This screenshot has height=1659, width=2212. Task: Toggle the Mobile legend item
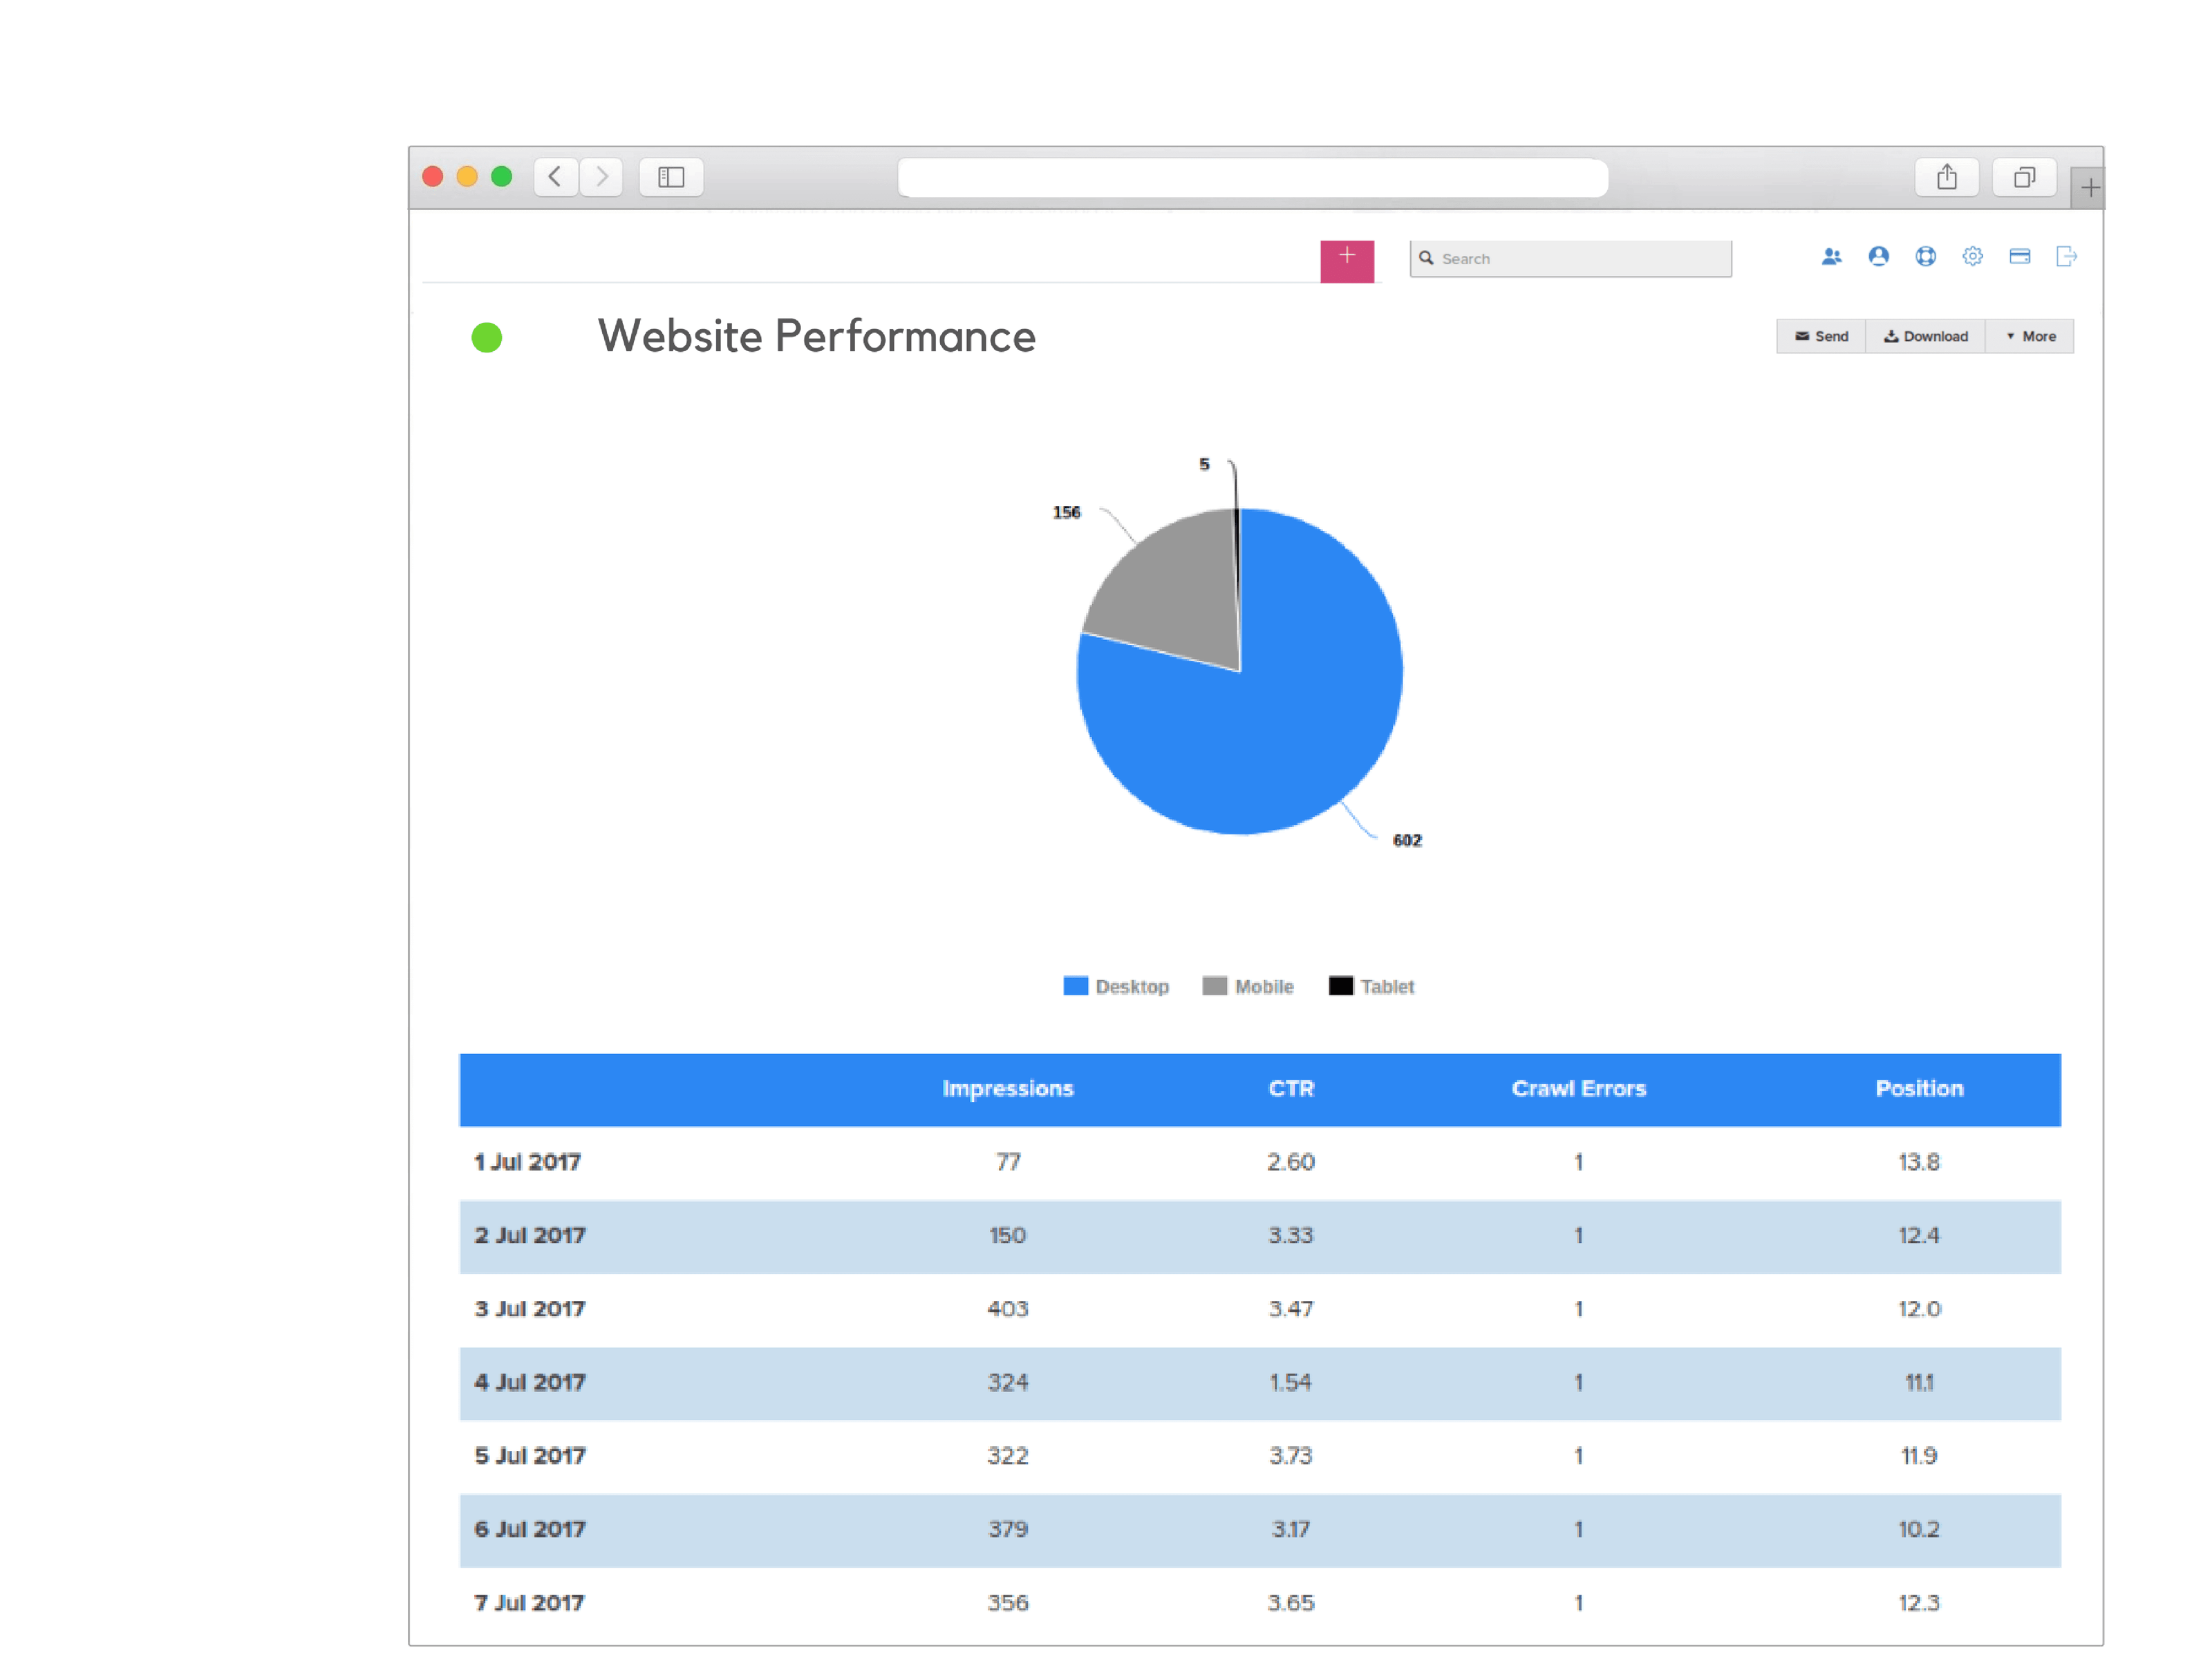[1246, 986]
